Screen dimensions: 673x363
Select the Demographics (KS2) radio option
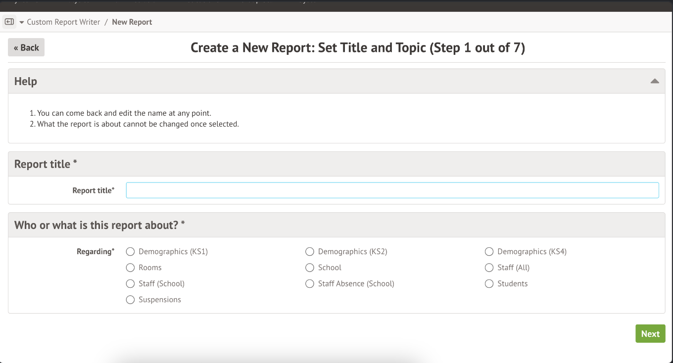point(310,252)
